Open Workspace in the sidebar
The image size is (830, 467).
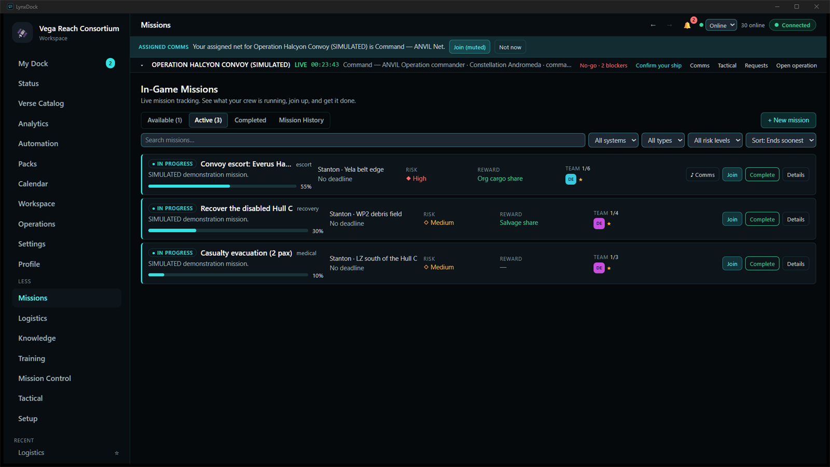click(x=66, y=204)
